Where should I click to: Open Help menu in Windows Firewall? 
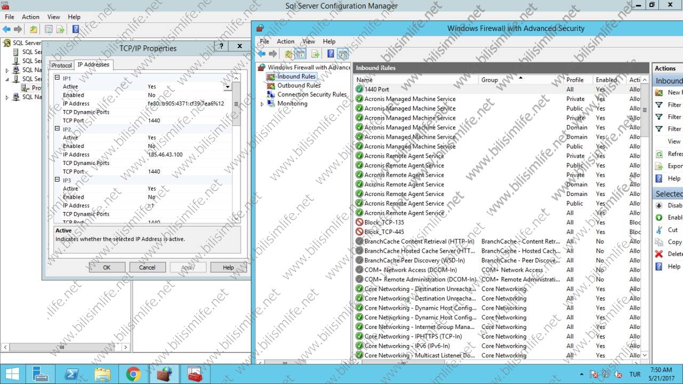tap(329, 42)
